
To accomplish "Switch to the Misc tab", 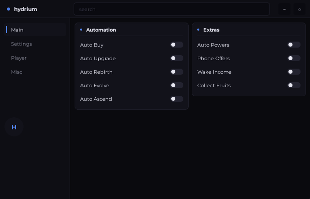I will (35, 72).
